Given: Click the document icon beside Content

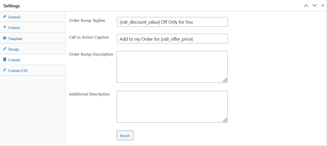Looking at the screenshot, I should (x=5, y=60).
